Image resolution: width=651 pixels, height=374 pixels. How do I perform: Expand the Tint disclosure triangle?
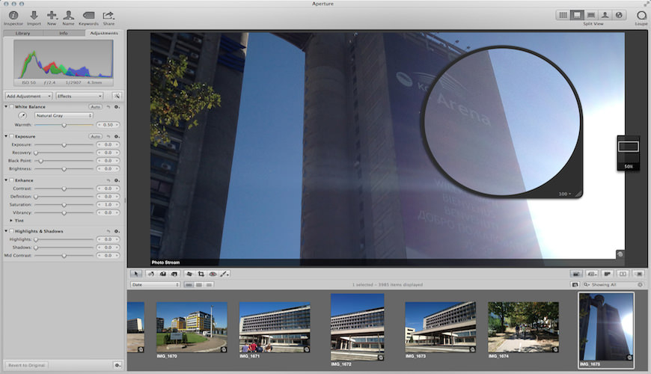(11, 221)
